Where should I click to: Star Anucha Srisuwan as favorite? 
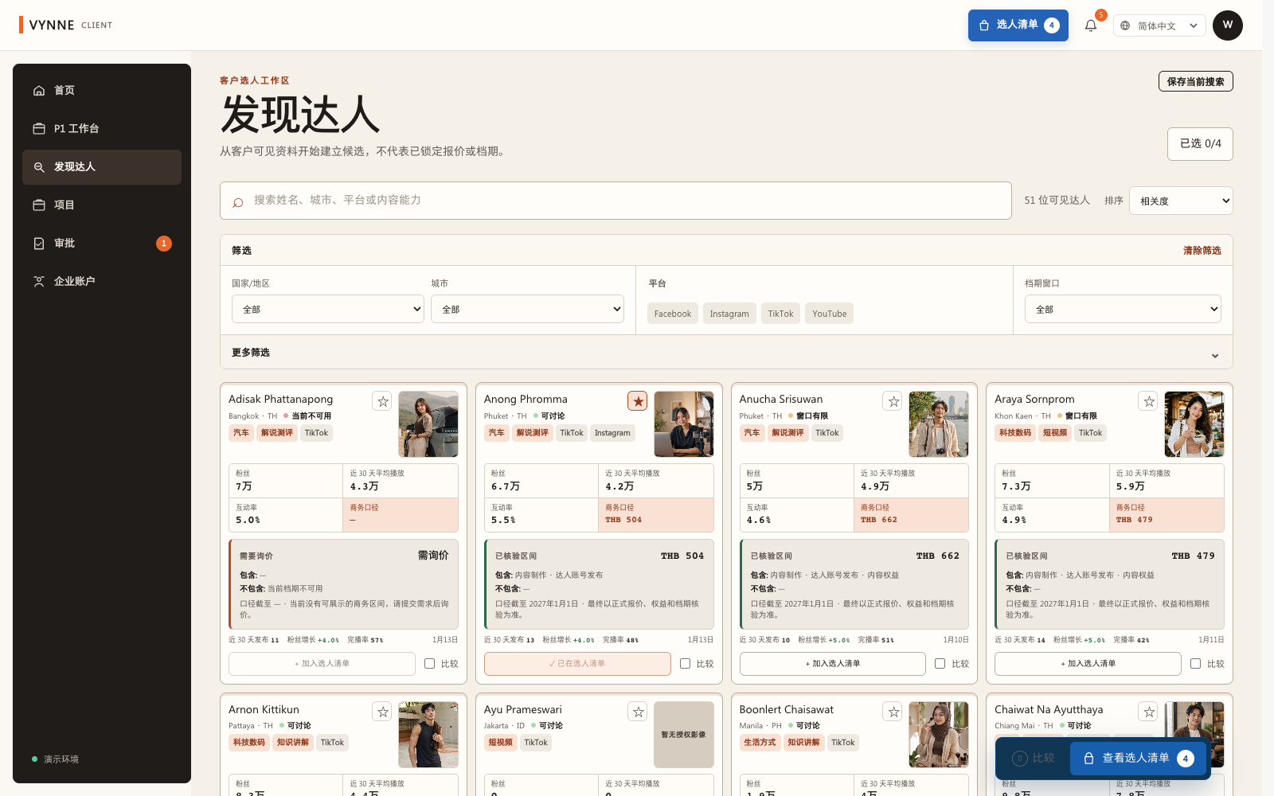coord(893,401)
